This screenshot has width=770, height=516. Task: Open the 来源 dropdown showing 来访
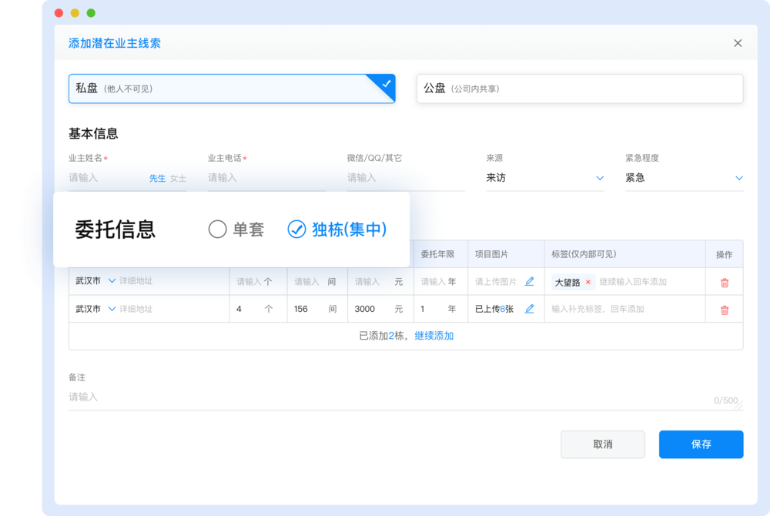tap(544, 178)
